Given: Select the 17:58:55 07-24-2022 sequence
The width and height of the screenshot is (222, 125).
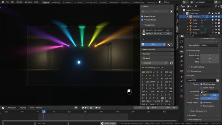Looking at the screenshot, I should pyautogui.click(x=157, y=30).
